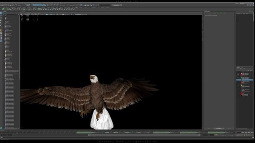
Task: Click the Maya logo icon at bottom left
Action: click(x=1, y=128)
